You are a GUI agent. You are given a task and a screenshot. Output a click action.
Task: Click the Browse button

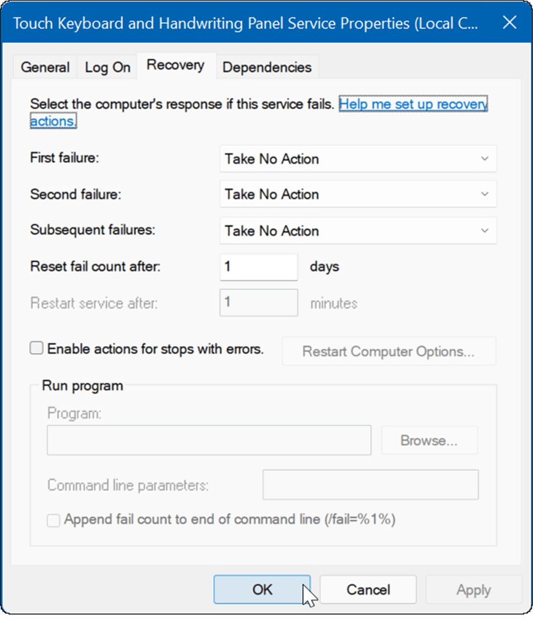pyautogui.click(x=429, y=440)
